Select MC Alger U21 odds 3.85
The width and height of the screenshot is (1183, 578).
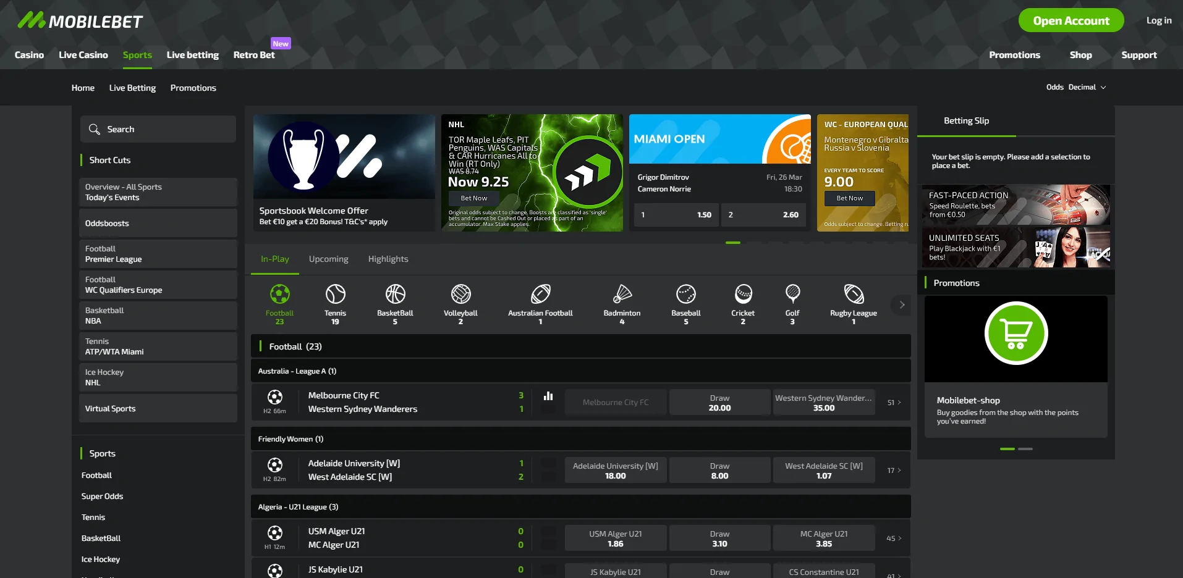click(824, 538)
